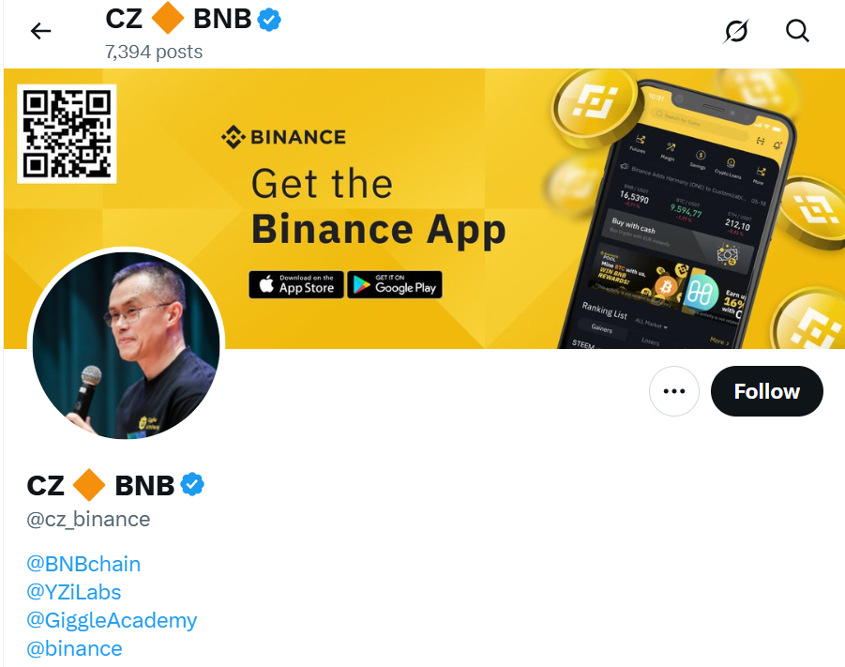Open the @binance mention link
845x667 pixels.
coord(74,648)
